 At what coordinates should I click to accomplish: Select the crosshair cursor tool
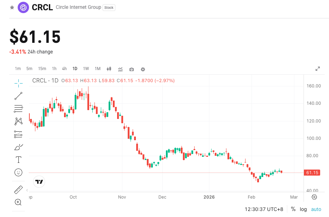tap(18, 83)
